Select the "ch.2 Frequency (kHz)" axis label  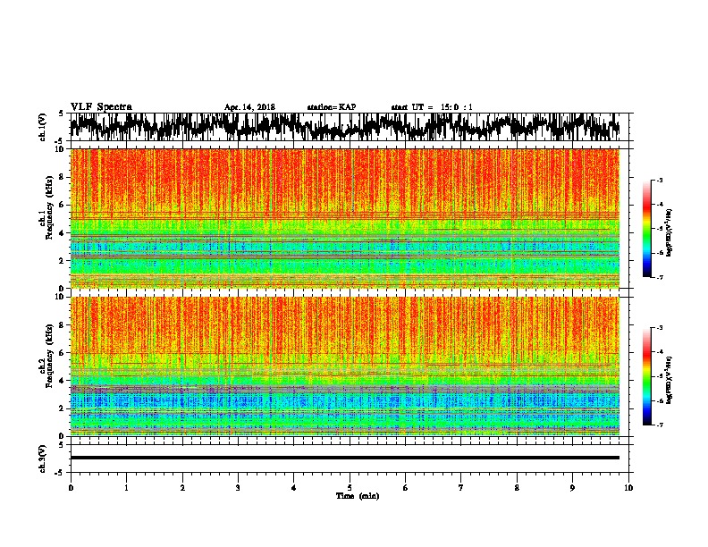tap(46, 356)
